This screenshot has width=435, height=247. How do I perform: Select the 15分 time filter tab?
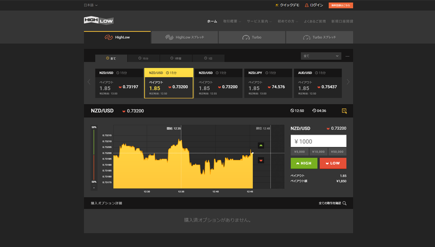pos(143,59)
